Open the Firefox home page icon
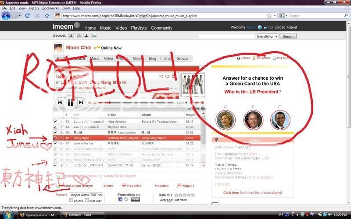The image size is (351, 219). point(47,16)
